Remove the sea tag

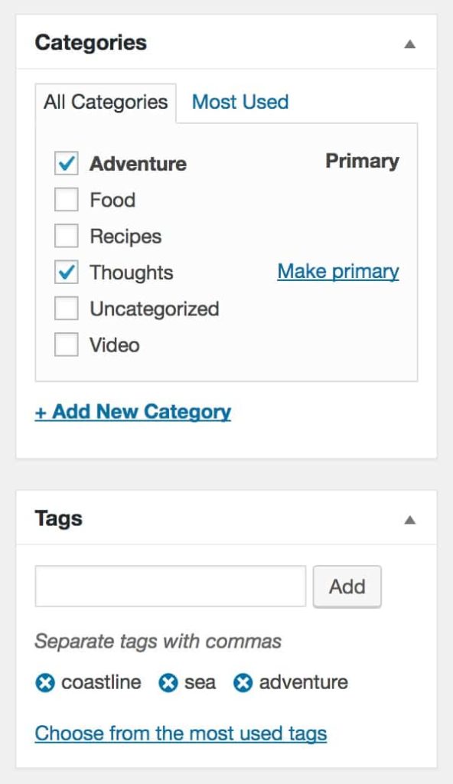tap(168, 682)
